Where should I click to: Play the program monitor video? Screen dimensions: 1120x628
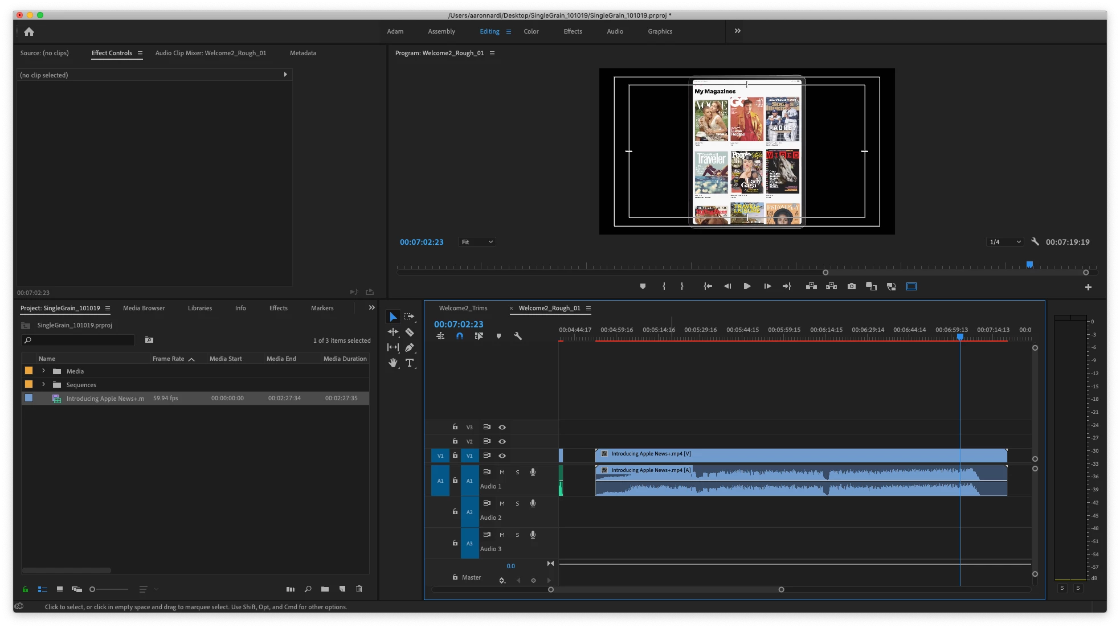click(747, 286)
